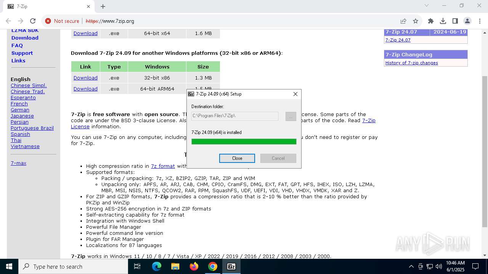Open the Chrome Downloads icon
The image size is (488, 274).
point(443,21)
